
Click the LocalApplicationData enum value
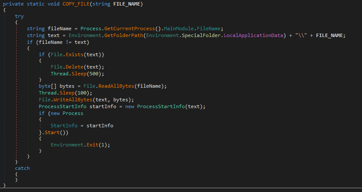click(253, 35)
